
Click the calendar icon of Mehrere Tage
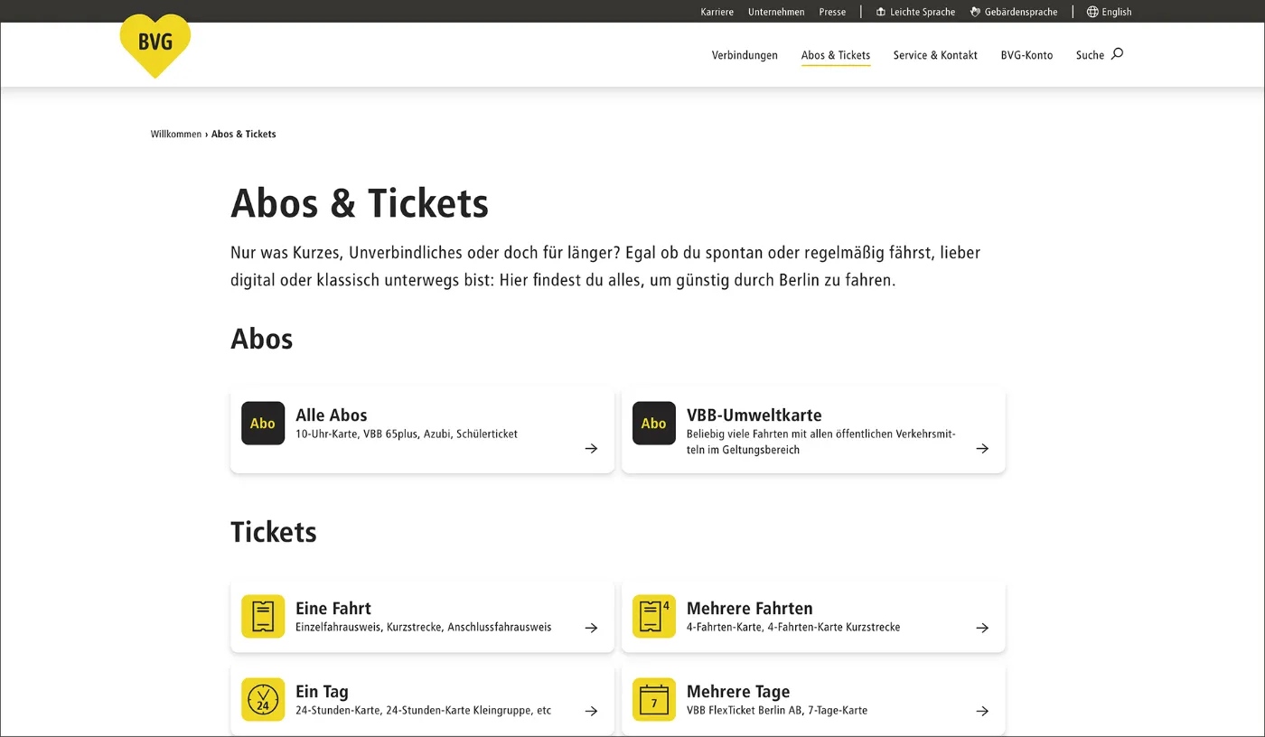click(654, 700)
